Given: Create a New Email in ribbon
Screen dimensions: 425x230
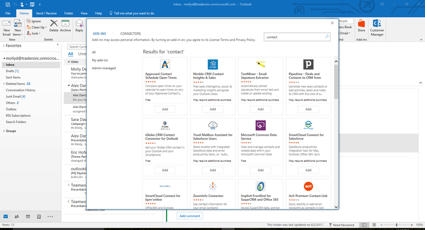Looking at the screenshot, I should (6, 28).
